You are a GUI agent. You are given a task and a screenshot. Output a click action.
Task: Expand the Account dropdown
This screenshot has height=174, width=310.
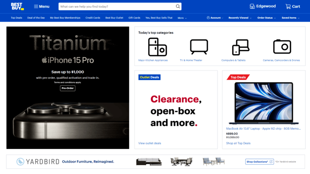click(x=215, y=18)
